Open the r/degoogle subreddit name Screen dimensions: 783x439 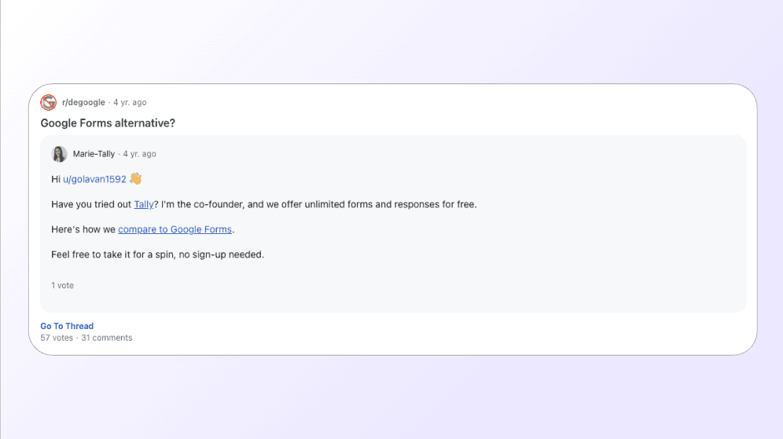83,102
